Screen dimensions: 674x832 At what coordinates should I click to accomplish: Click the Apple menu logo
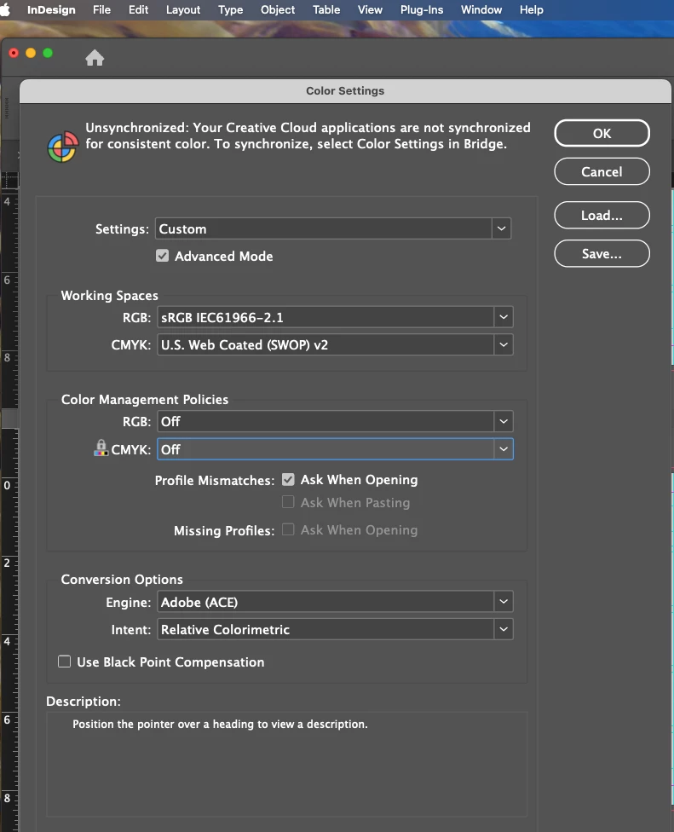point(5,9)
